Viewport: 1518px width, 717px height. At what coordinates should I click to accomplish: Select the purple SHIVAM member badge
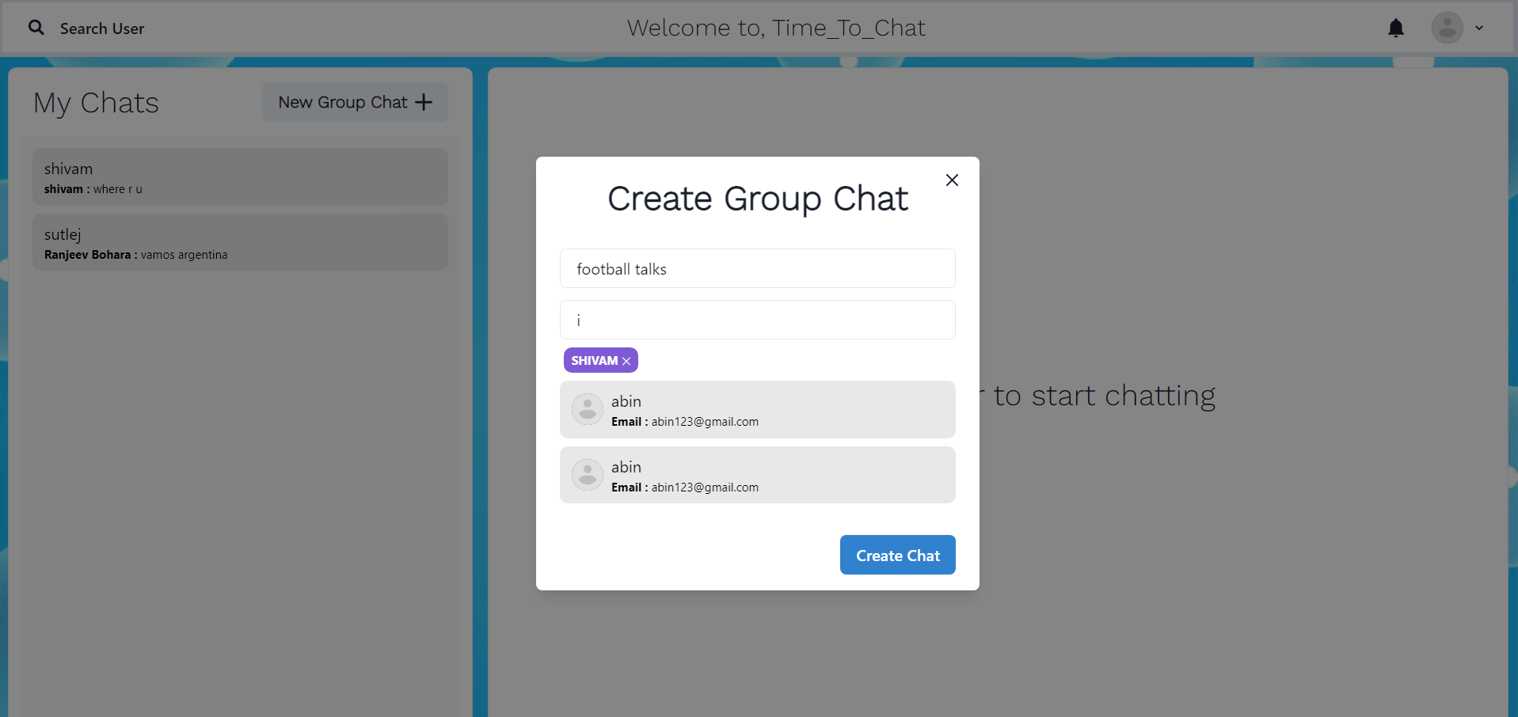click(x=594, y=360)
